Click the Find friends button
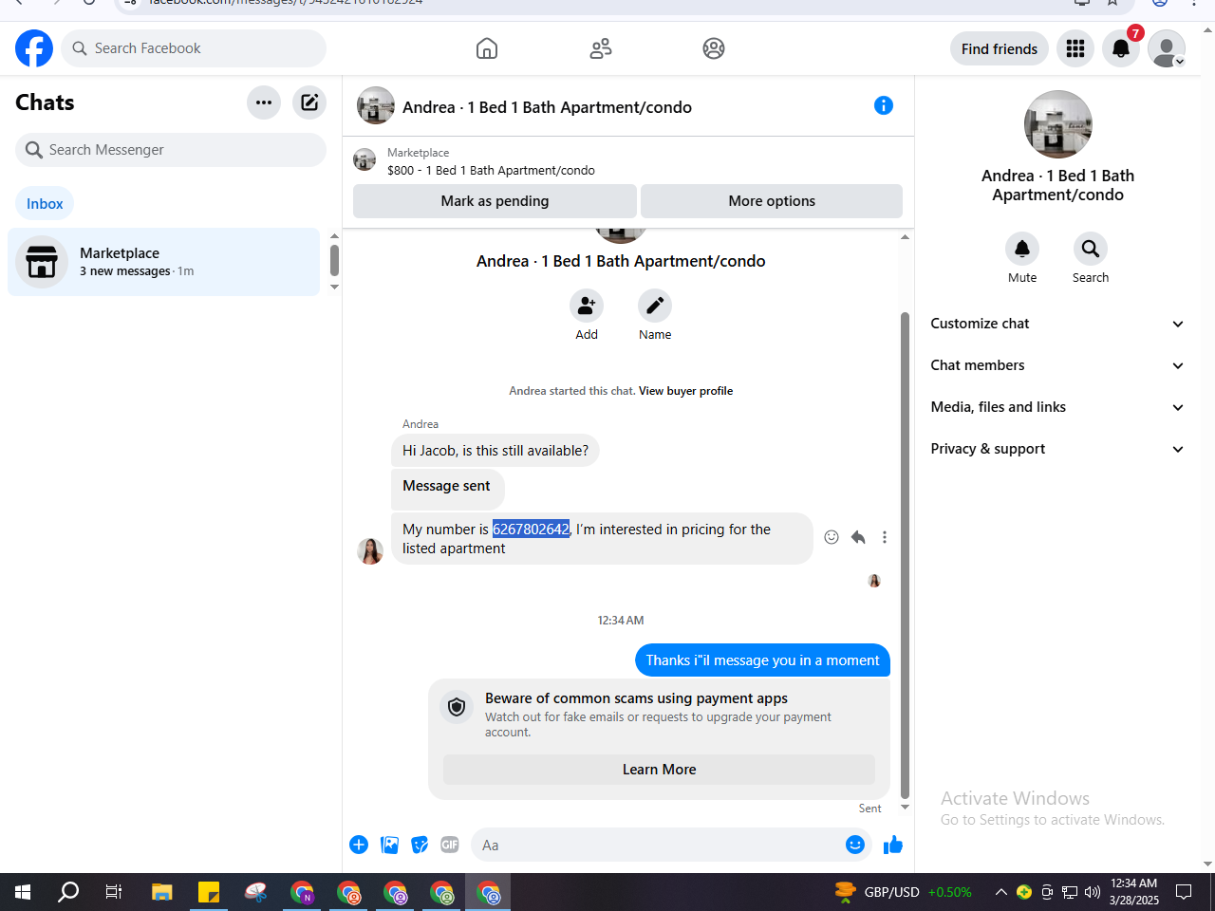 [x=1000, y=48]
